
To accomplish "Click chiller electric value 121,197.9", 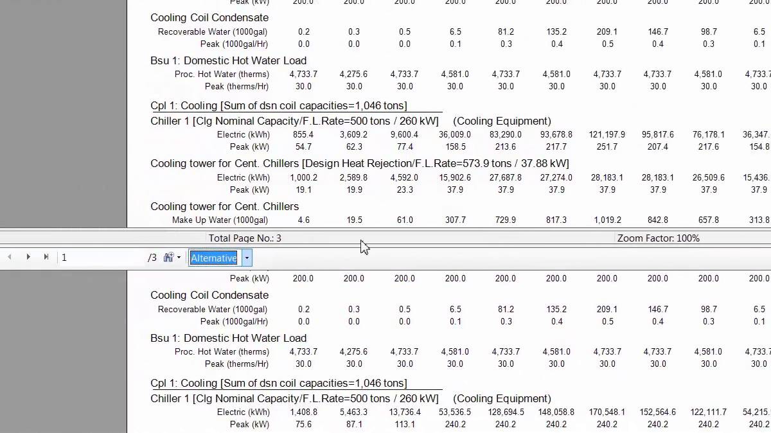I will [607, 134].
